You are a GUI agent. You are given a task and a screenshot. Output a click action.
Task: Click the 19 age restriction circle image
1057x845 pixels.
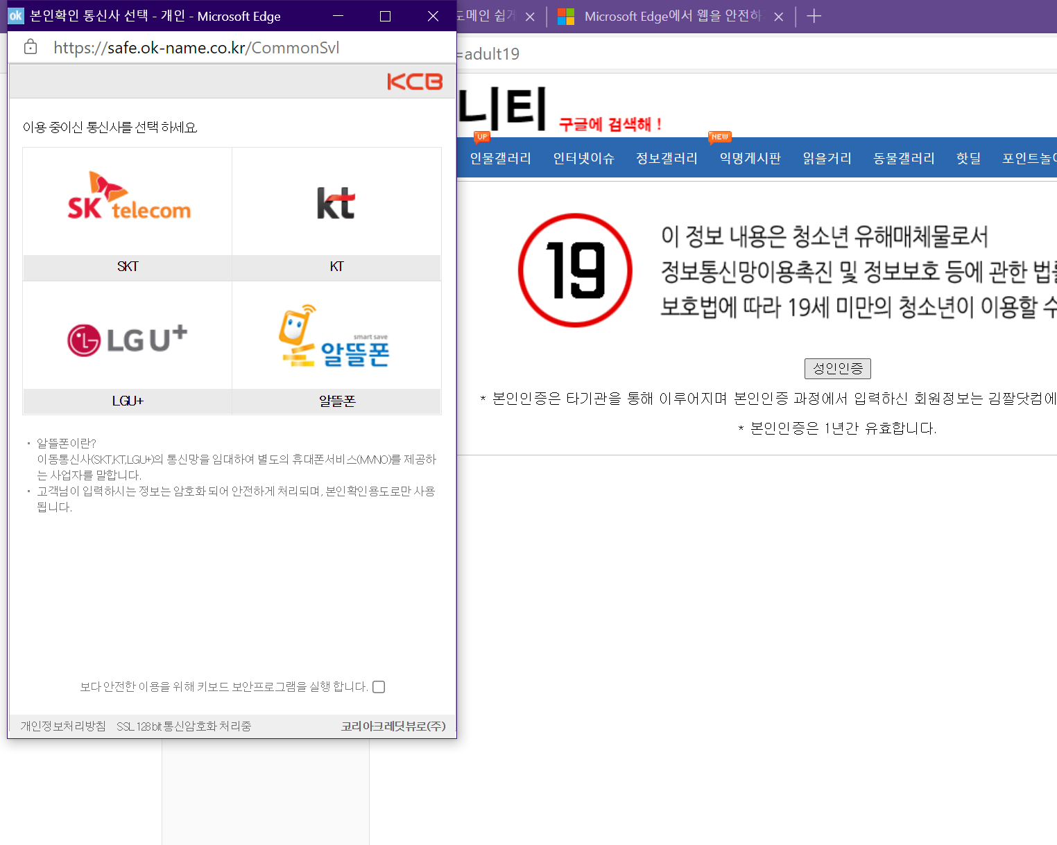[575, 270]
